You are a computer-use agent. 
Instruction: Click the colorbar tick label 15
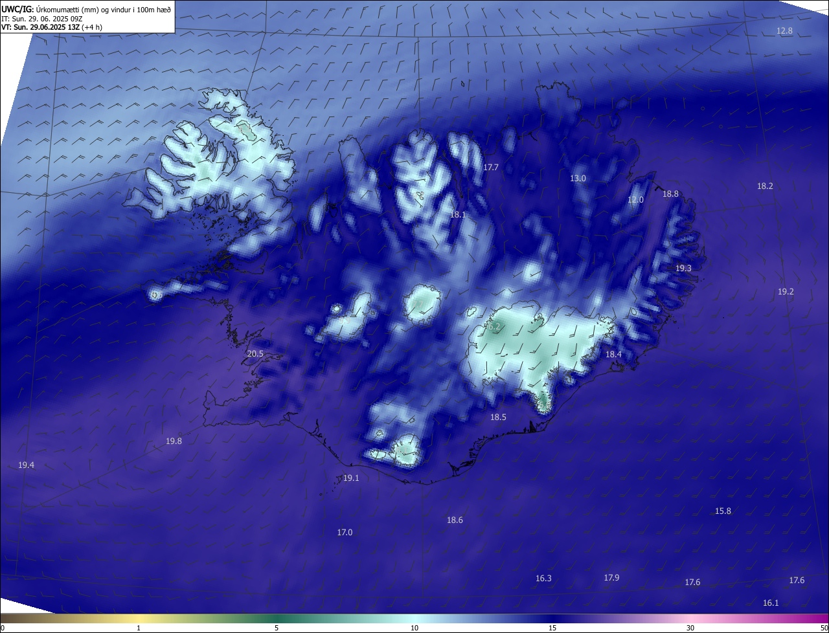[552, 628]
